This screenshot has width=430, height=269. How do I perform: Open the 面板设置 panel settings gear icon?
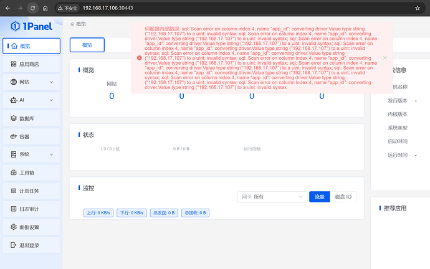pyautogui.click(x=14, y=227)
